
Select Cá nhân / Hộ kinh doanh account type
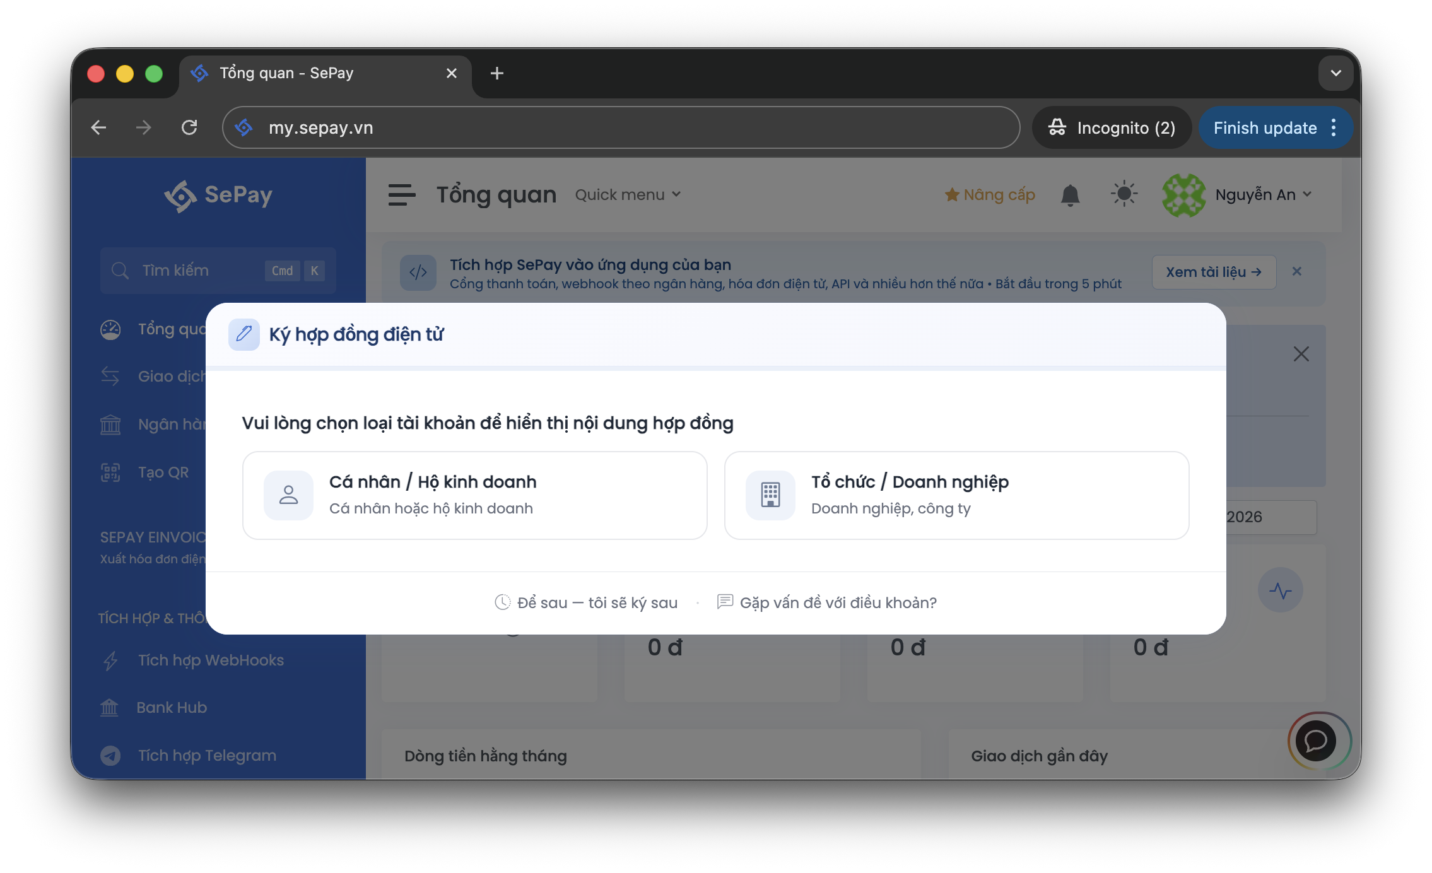474,495
